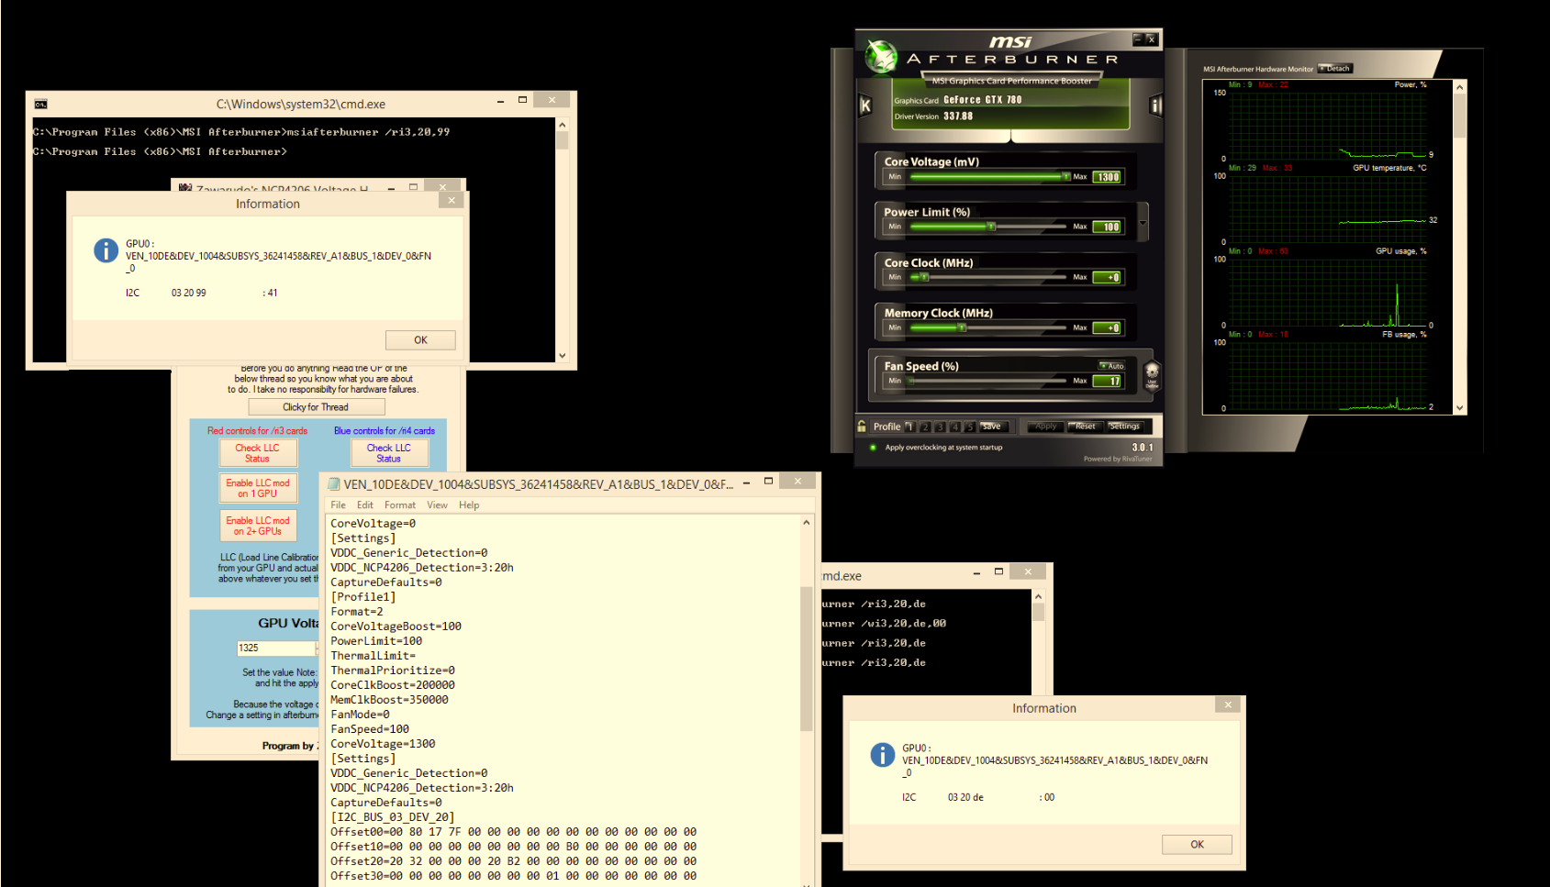Click the '[I2C_BUS_03_DEV_20]' line in Notepad
Screen dimensions: 1550x887
point(392,817)
